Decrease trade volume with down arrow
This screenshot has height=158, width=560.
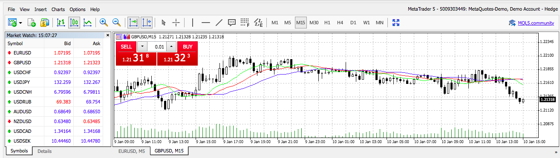142,46
